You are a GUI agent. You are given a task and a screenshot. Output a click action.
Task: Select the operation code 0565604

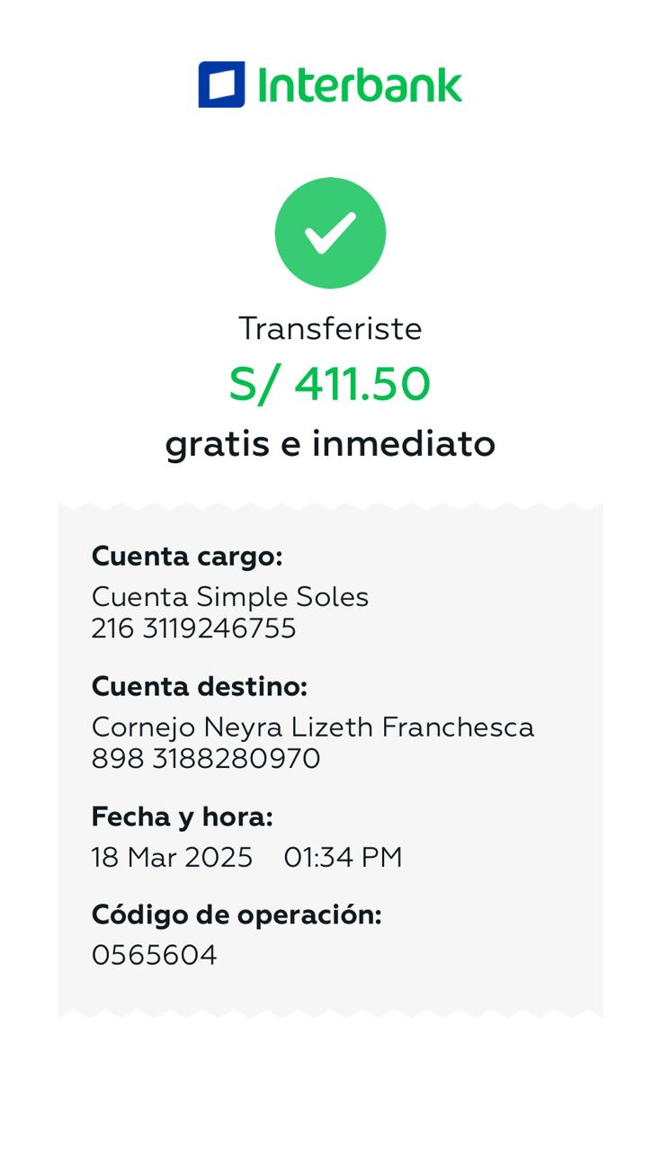point(155,955)
